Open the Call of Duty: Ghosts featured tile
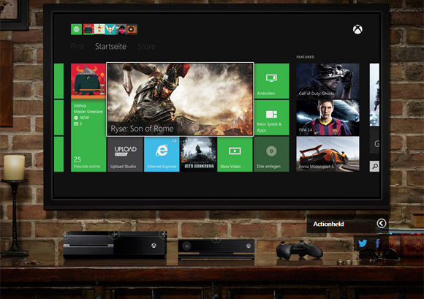This screenshot has height=299, width=424. coord(328,81)
